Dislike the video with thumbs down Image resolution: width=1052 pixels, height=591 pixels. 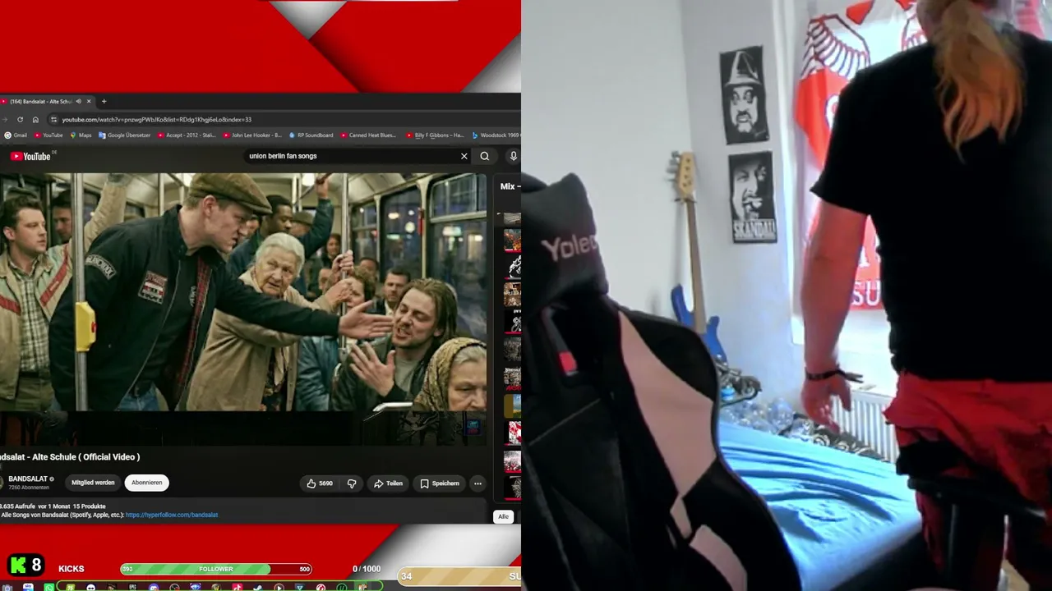352,483
